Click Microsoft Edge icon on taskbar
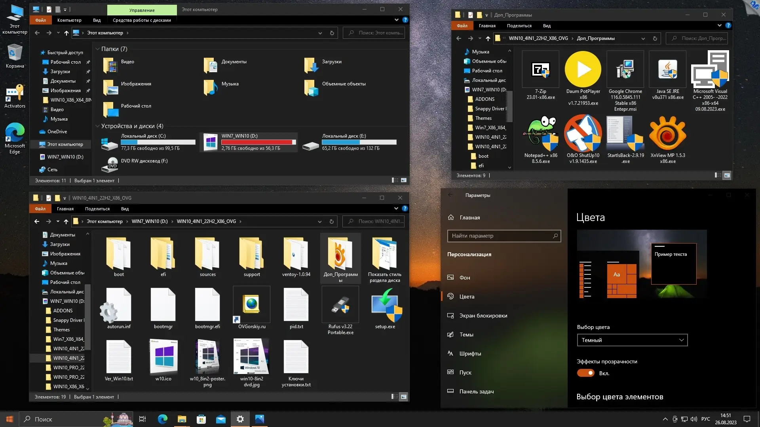Screen dimensions: 760x427 pos(162,419)
